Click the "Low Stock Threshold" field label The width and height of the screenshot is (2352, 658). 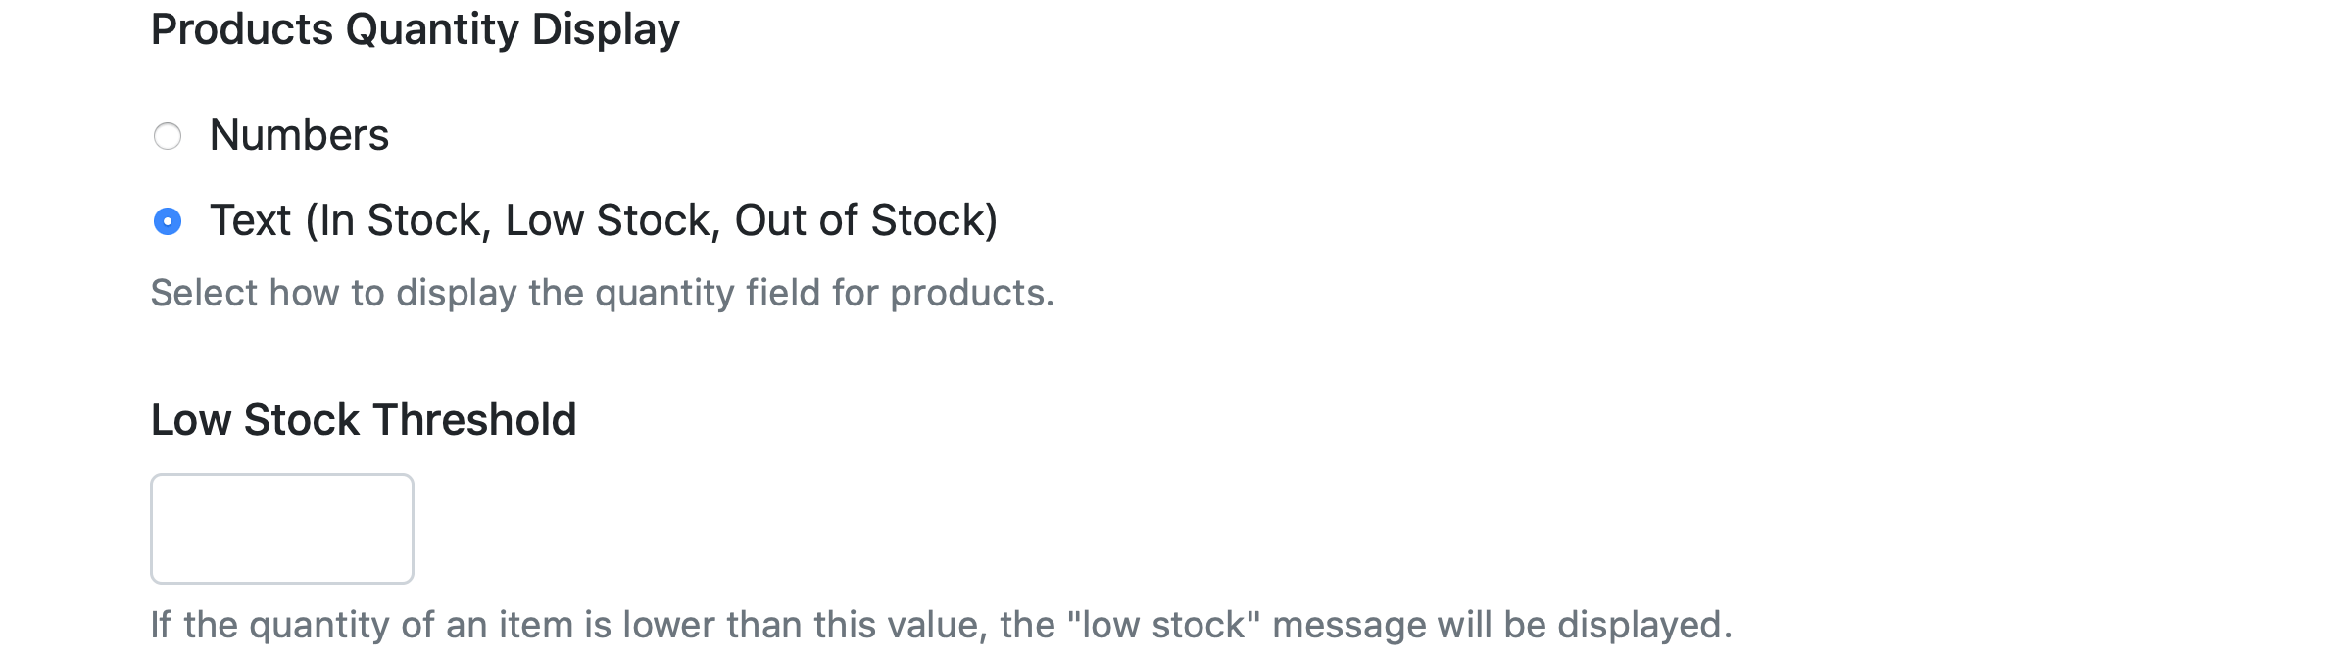[364, 420]
